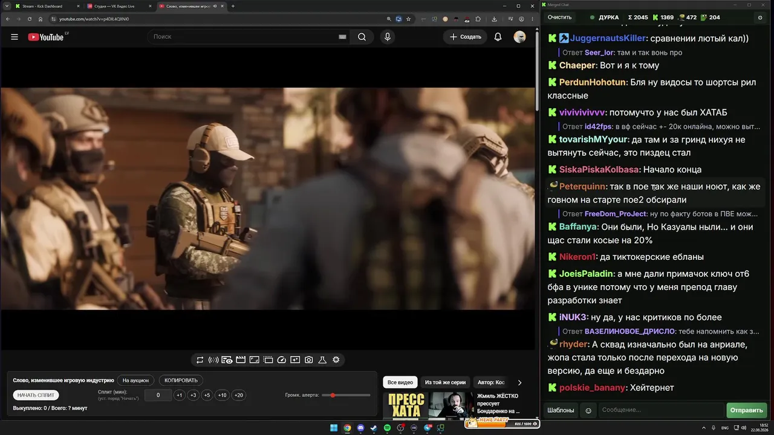The height and width of the screenshot is (435, 774).
Task: Open the YouTube account avatar menu
Action: pos(519,37)
